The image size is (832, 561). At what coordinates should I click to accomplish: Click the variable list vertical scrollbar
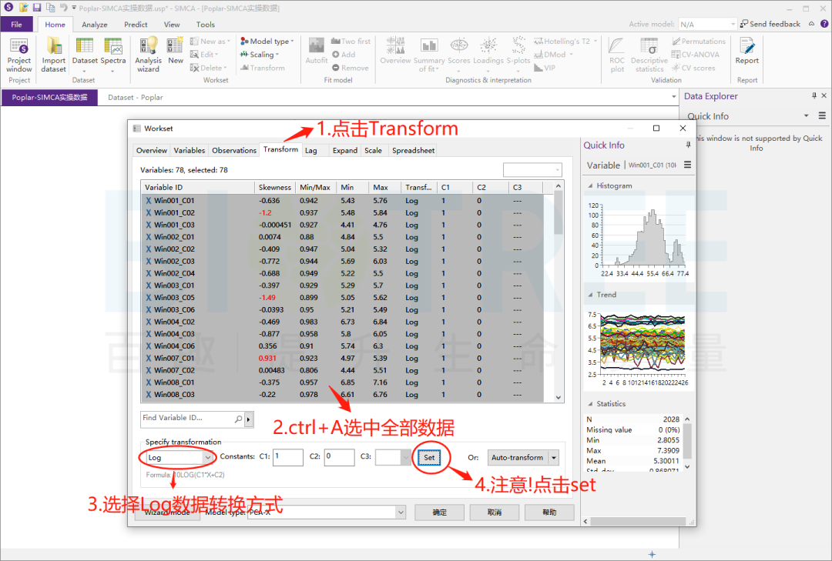point(559,292)
